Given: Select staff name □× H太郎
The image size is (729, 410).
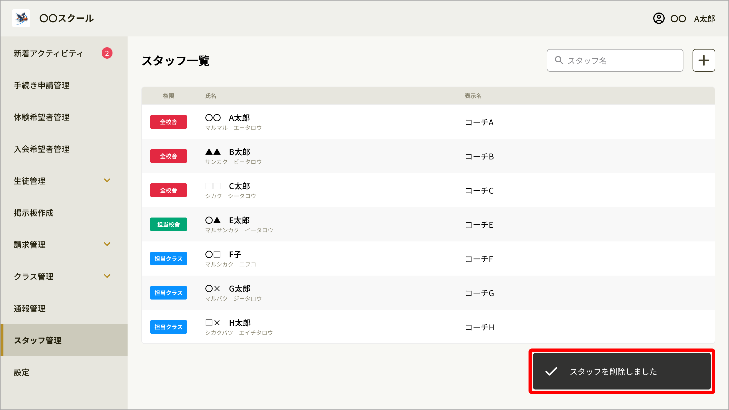Looking at the screenshot, I should tap(228, 323).
